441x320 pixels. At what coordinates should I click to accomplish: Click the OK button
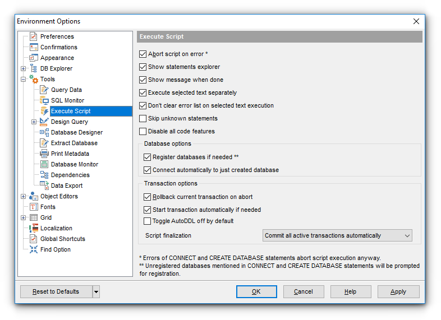click(256, 291)
